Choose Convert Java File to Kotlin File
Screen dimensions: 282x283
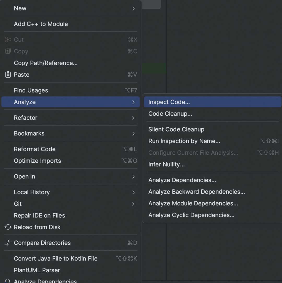point(56,258)
